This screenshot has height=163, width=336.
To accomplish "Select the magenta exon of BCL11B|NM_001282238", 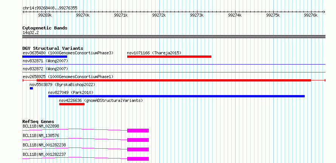I will pyautogui.click(x=138, y=149).
